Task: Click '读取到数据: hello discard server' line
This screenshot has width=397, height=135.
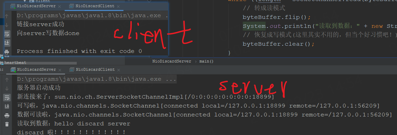Action: [x=73, y=124]
